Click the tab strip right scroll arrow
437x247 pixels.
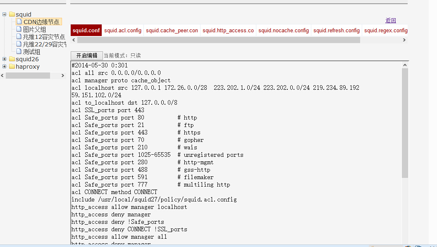(404, 40)
